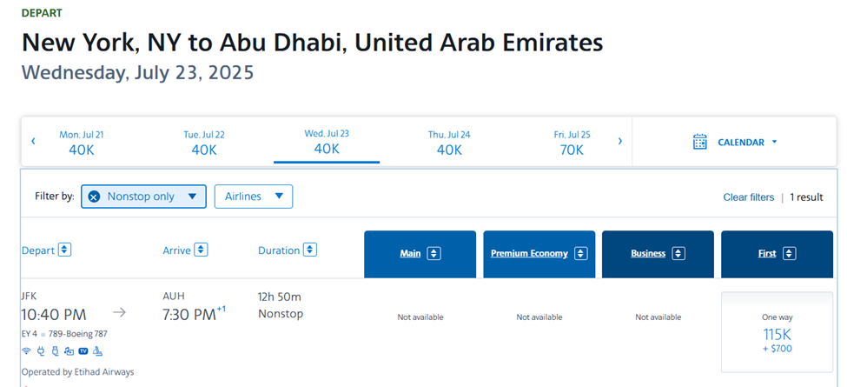The height and width of the screenshot is (387, 847).
Task: Remove the Nonstop only filter
Action: (x=94, y=197)
